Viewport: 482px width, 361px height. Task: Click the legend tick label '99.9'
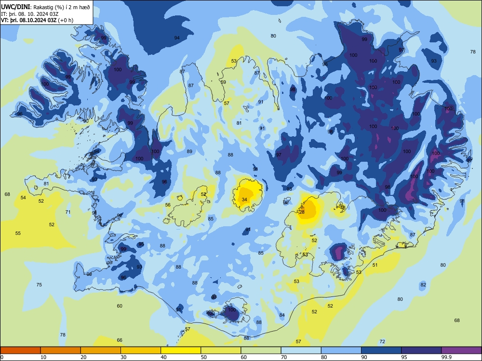tap(446, 357)
